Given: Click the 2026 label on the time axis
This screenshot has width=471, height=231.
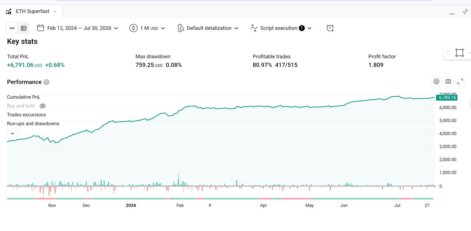Looking at the screenshot, I should [131, 205].
